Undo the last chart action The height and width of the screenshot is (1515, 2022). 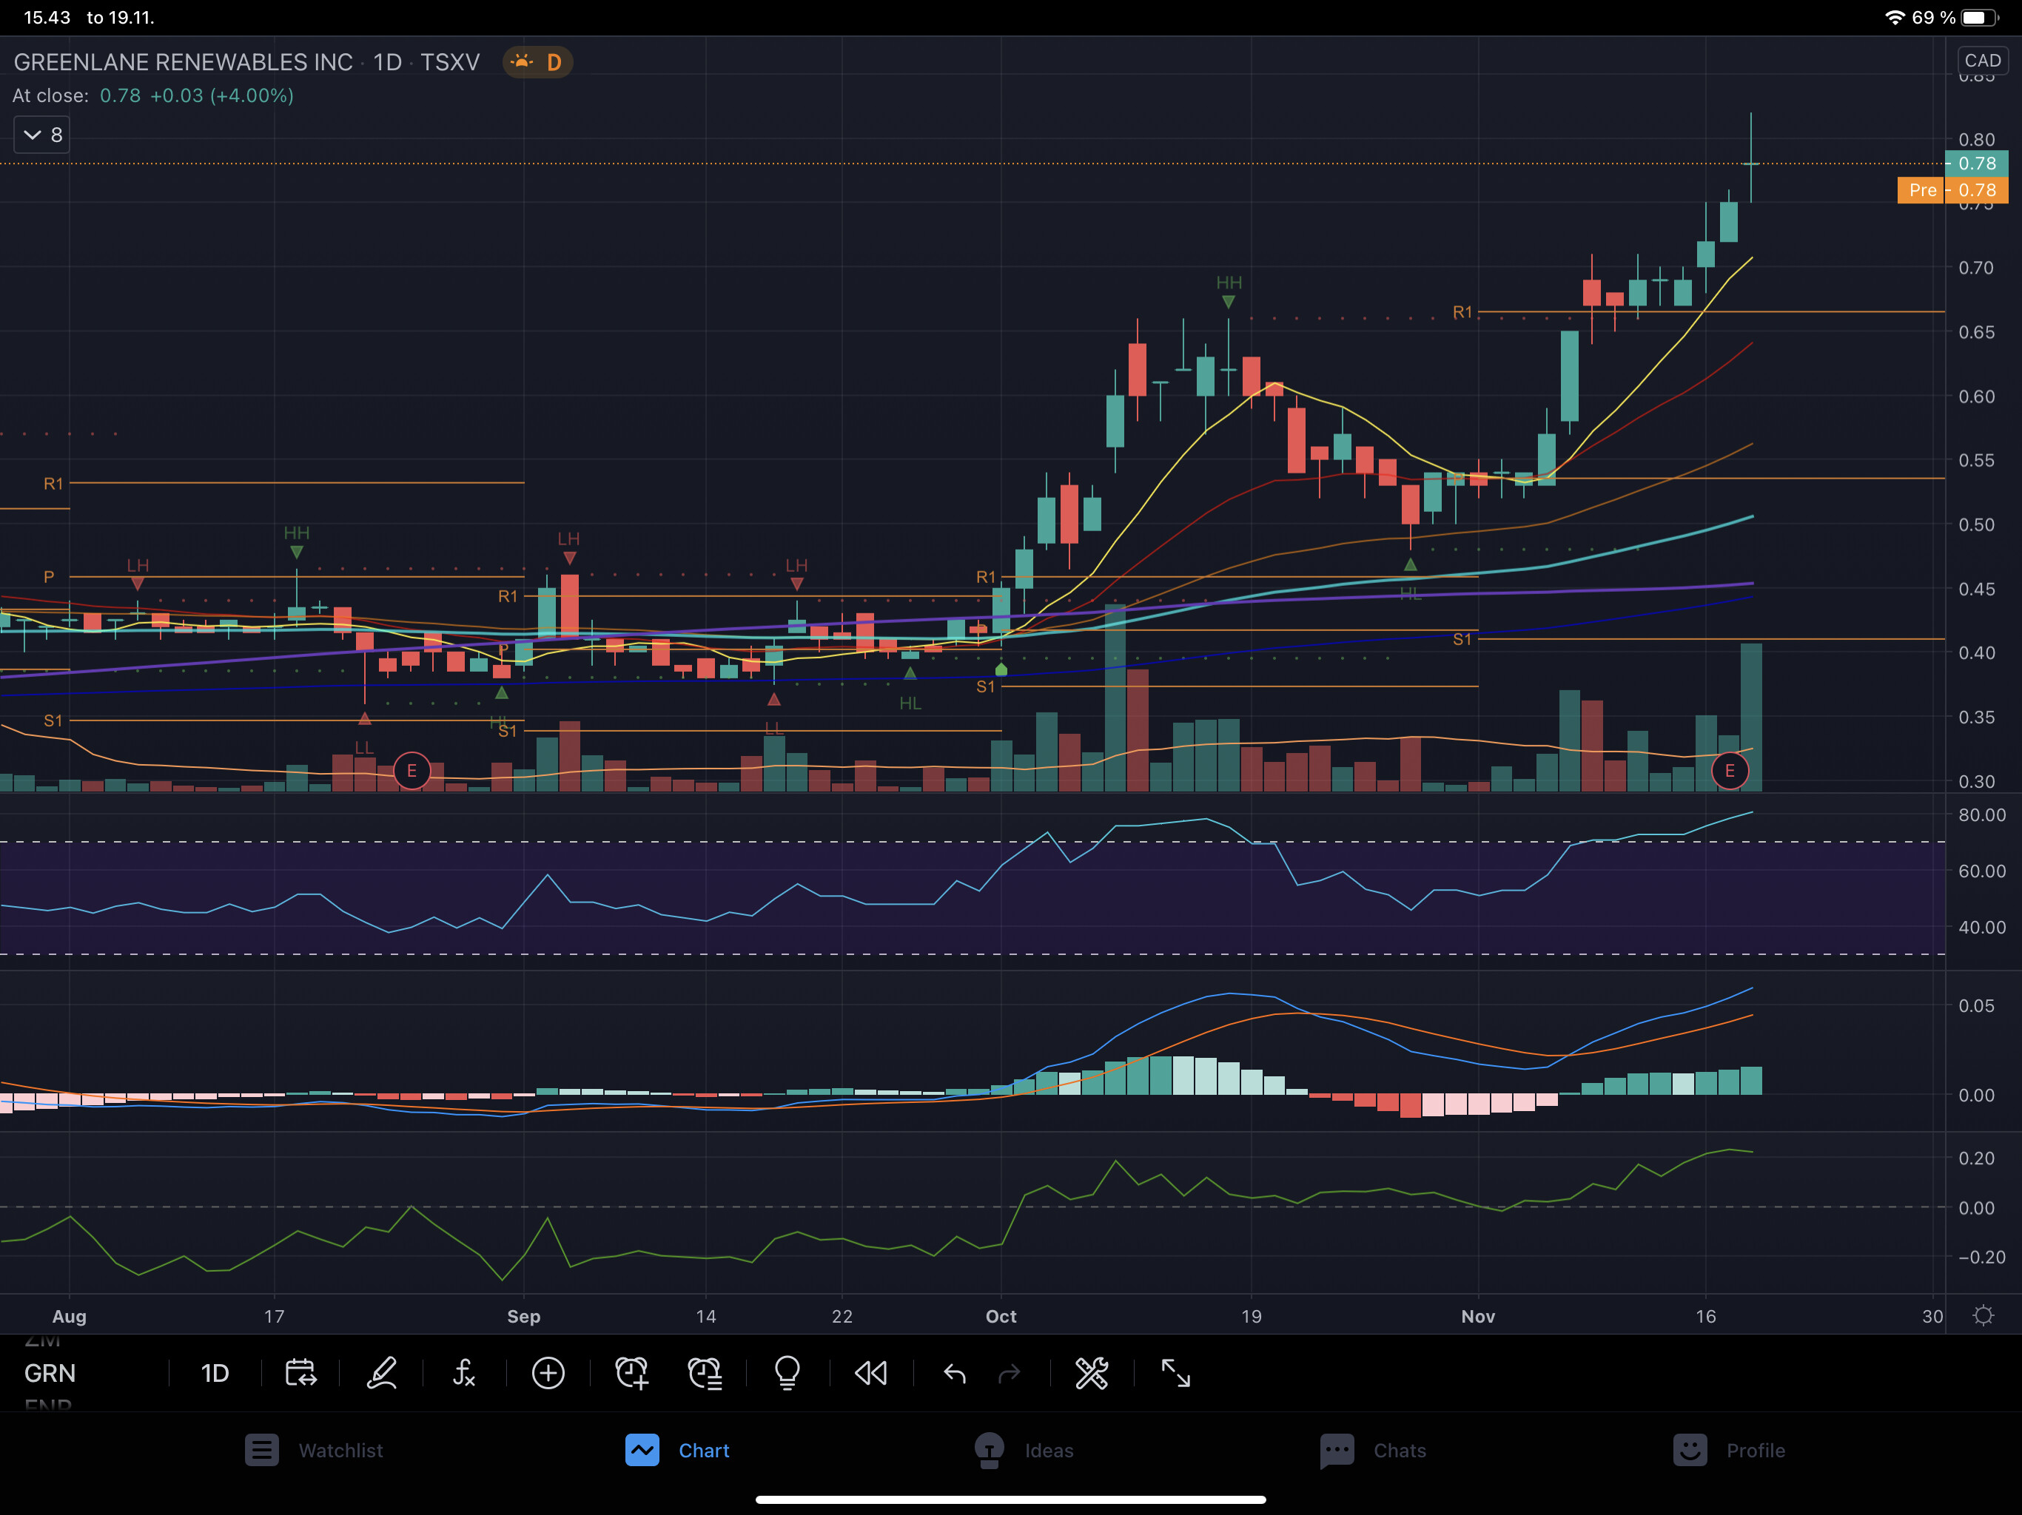pyautogui.click(x=954, y=1374)
